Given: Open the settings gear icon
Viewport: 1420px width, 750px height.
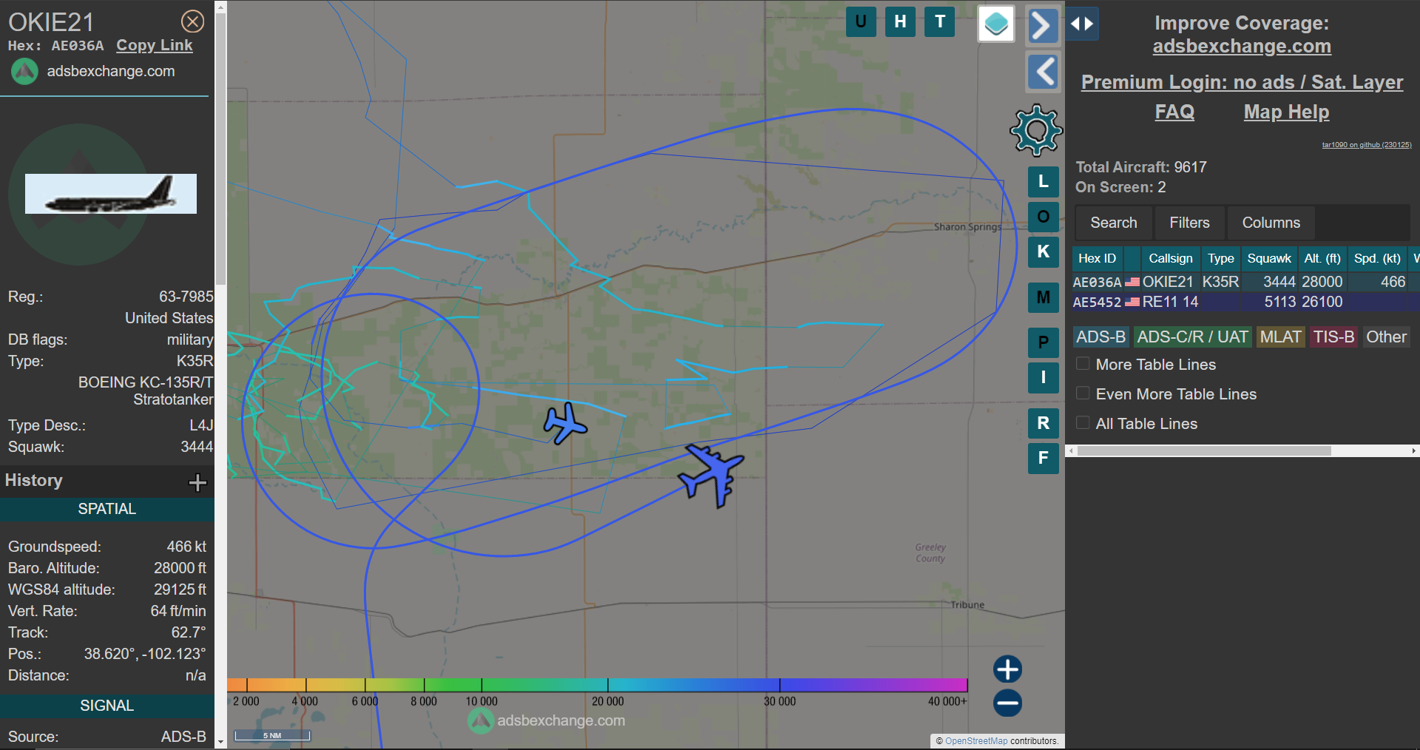Looking at the screenshot, I should (x=1036, y=131).
